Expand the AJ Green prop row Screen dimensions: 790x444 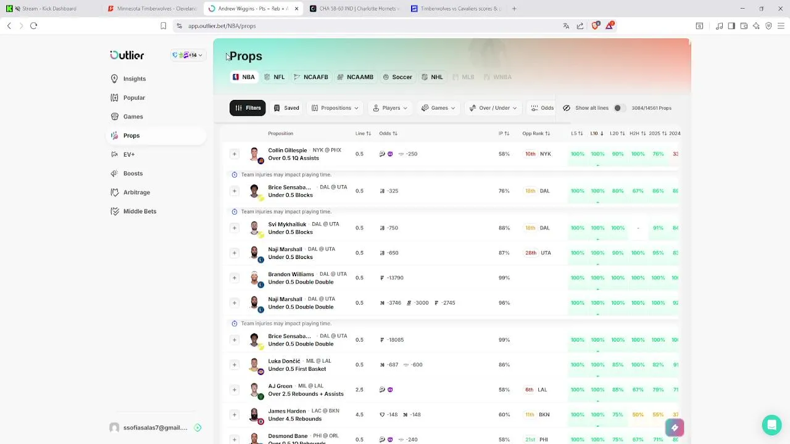pyautogui.click(x=234, y=390)
